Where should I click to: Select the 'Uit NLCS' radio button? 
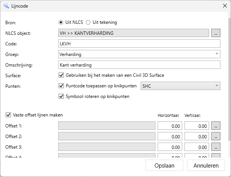pos(61,22)
